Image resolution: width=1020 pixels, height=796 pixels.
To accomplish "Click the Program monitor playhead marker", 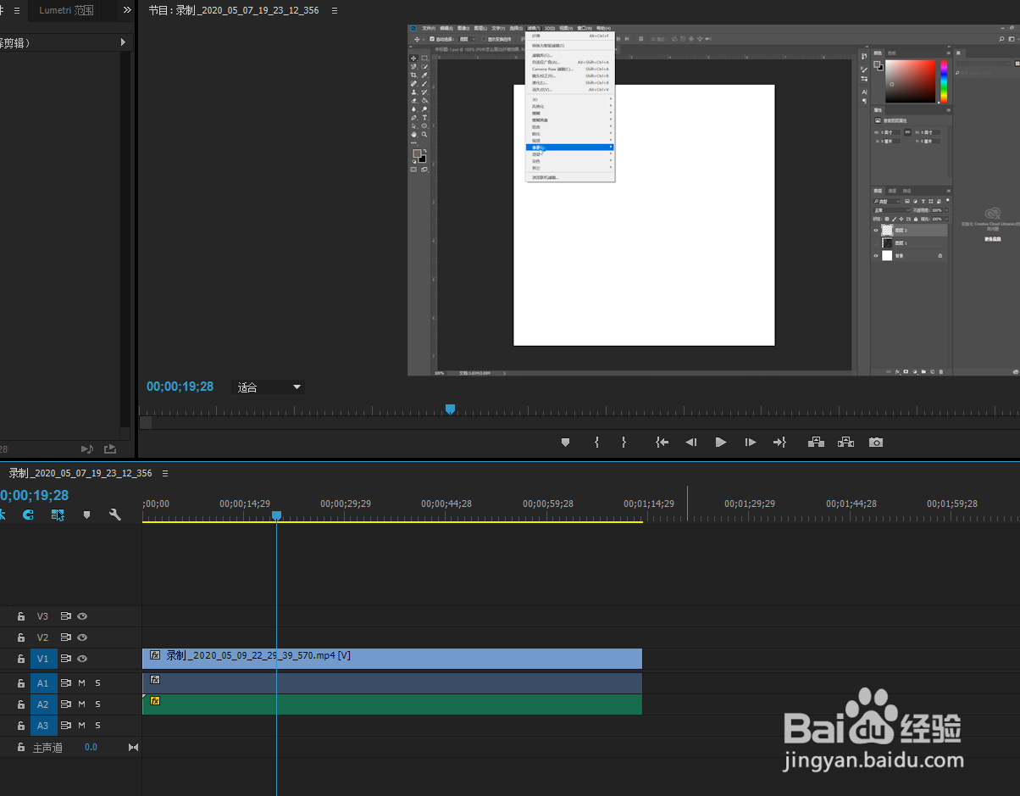I will (x=451, y=409).
